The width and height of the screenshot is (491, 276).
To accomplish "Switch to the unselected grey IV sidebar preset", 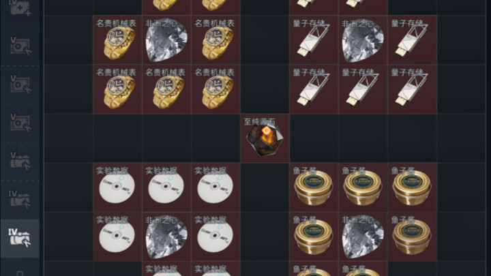I will click(x=20, y=199).
